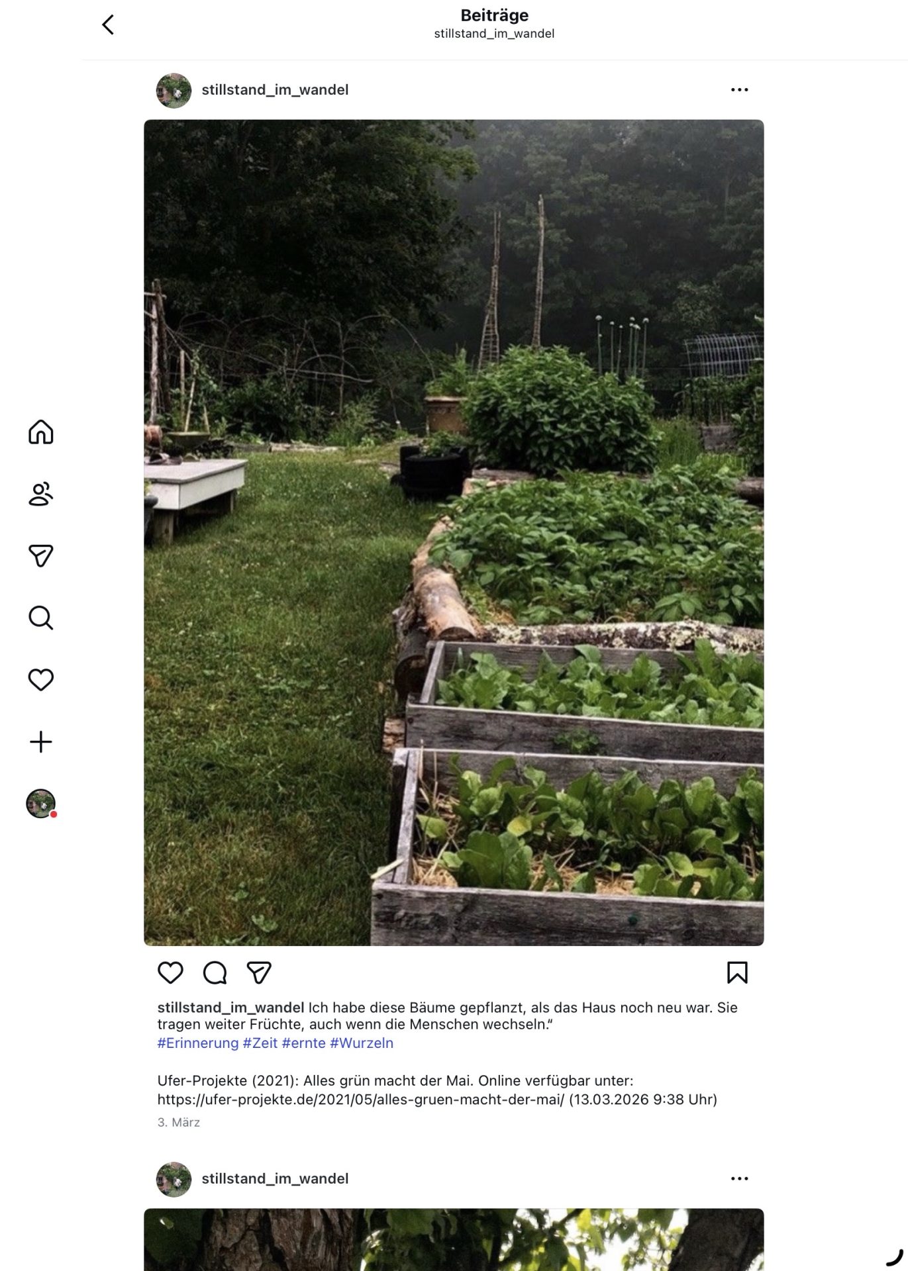Viewport: 908px width, 1271px height.
Task: Open the friends icon in the sidebar
Action: coord(40,494)
